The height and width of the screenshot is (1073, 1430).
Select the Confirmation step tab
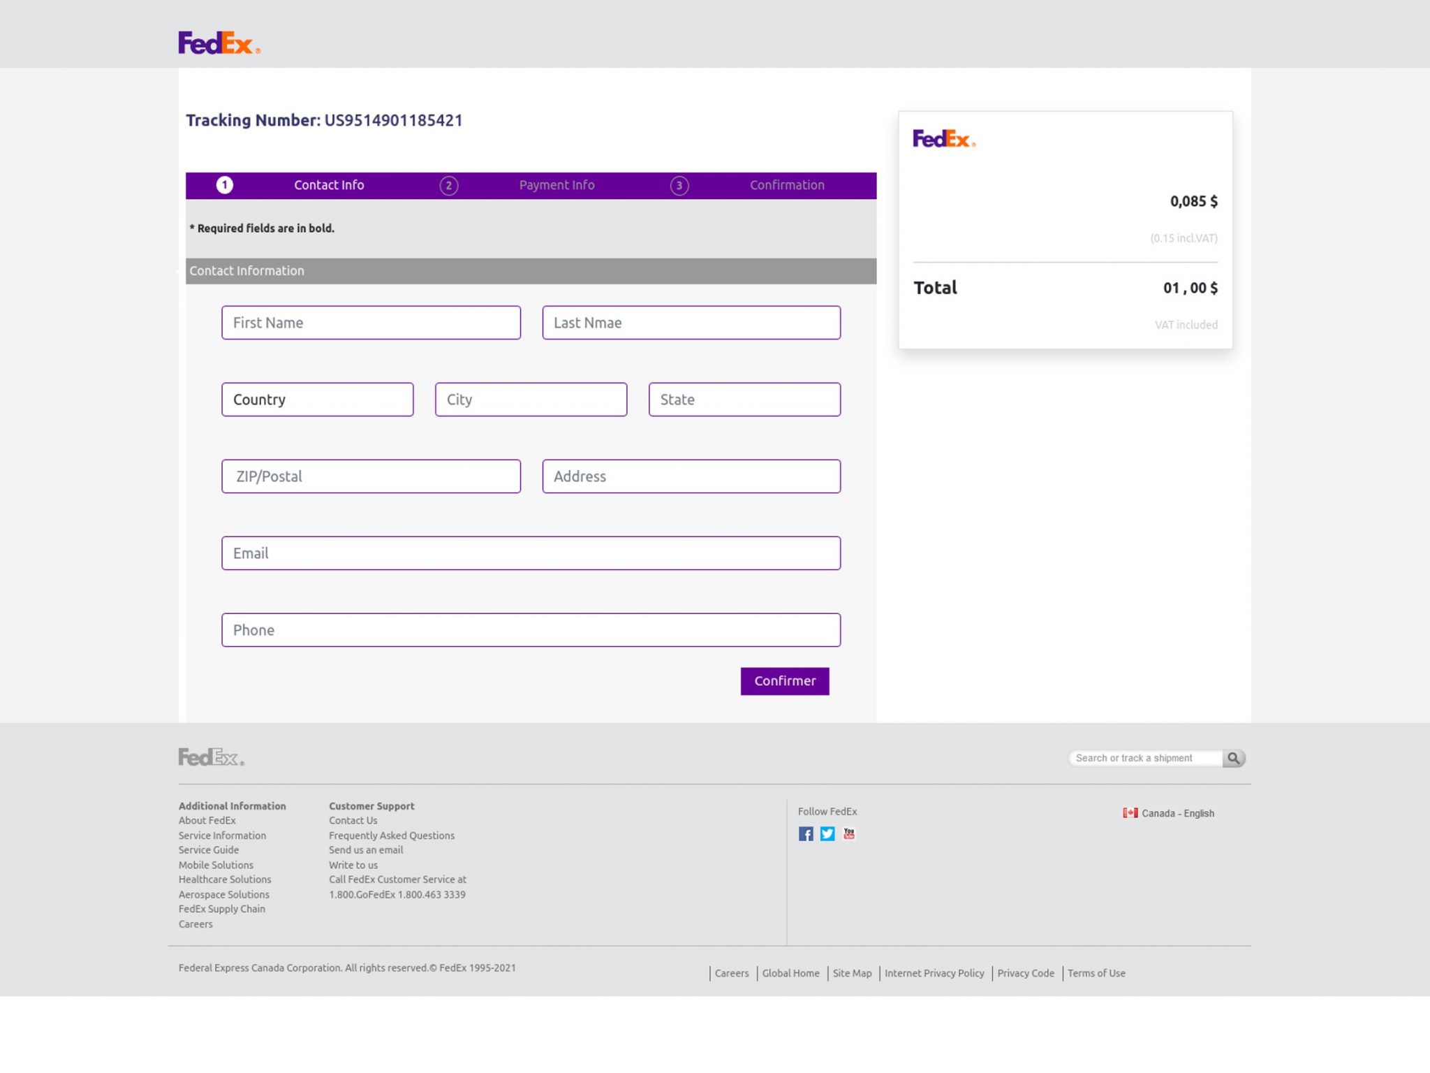787,185
